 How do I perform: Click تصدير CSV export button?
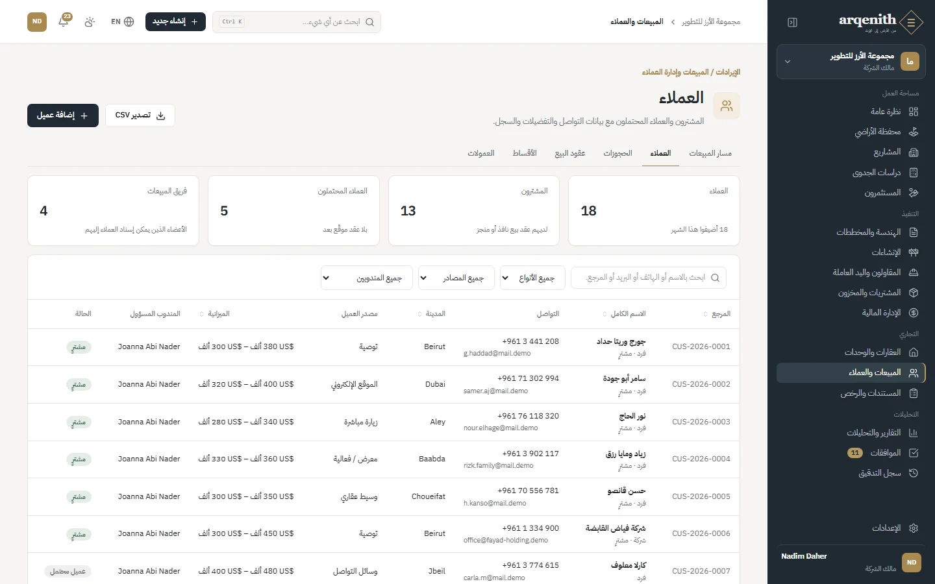pos(140,116)
